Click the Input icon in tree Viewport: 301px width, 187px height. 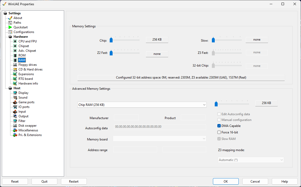(x=15, y=112)
